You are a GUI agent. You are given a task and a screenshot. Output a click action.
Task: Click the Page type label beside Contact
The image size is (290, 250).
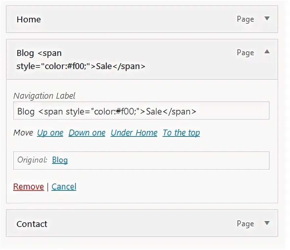click(245, 224)
